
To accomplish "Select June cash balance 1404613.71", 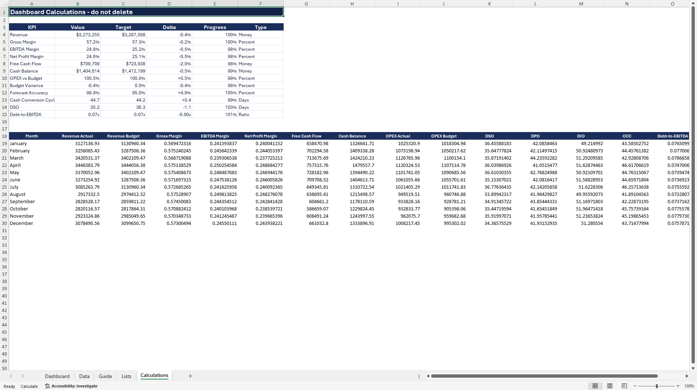I will coord(352,180).
